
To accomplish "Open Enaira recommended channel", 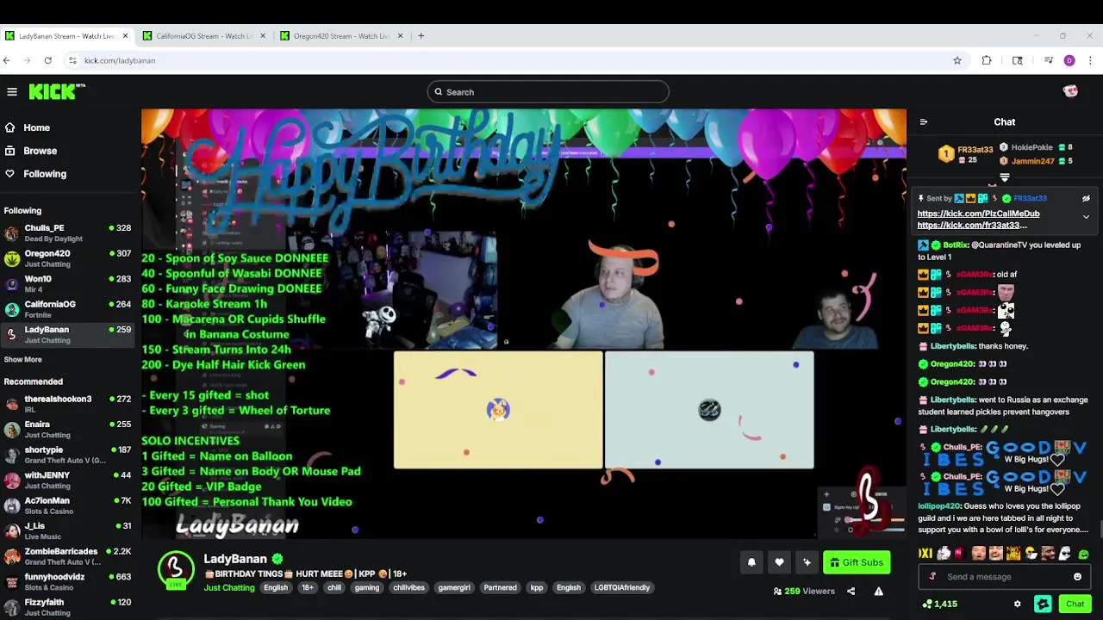I will click(69, 430).
